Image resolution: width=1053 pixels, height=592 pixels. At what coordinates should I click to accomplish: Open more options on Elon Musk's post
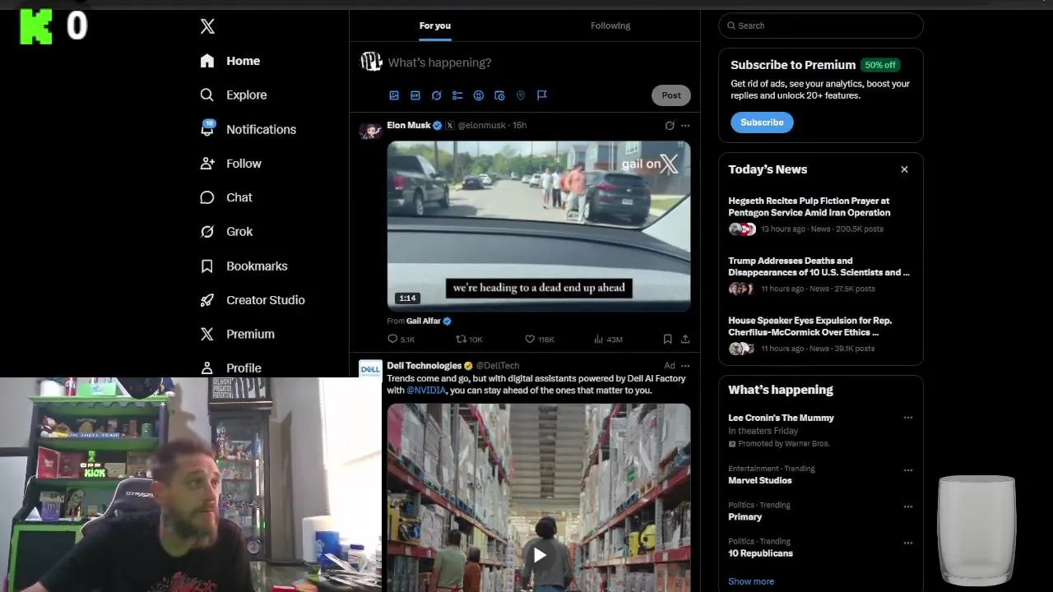coord(685,126)
